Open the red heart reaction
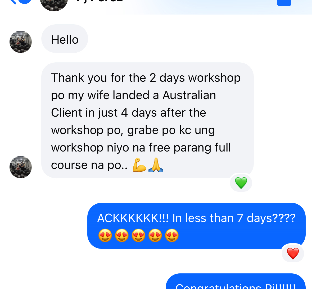 pos(293,253)
